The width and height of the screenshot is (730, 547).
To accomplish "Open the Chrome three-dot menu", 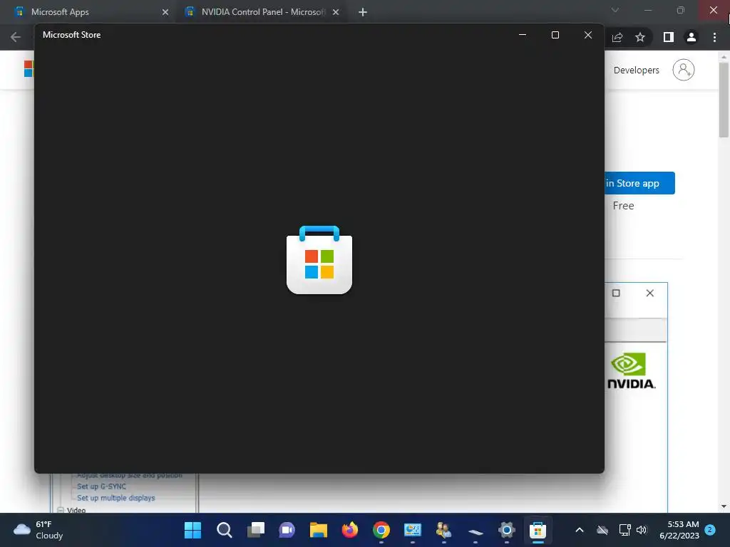I will click(x=714, y=37).
